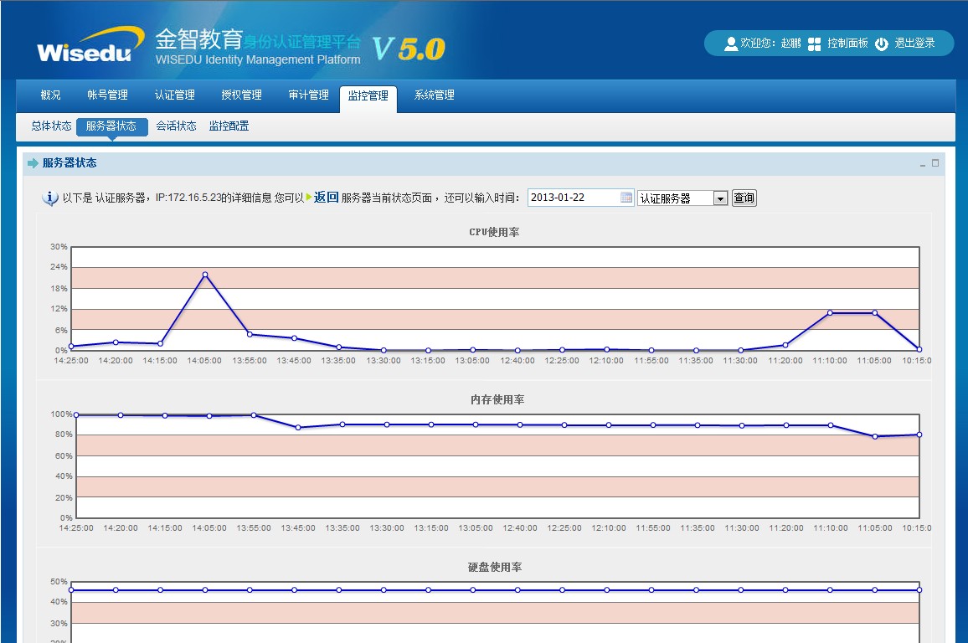Click the 退出登录 link

914,44
